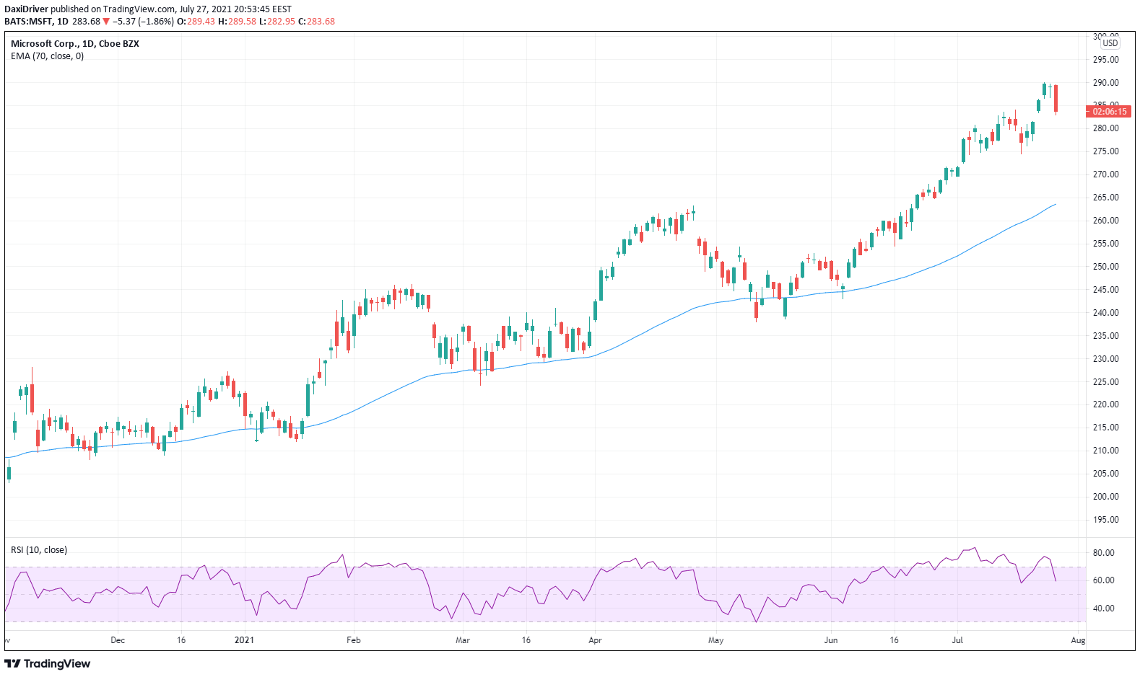Select the EMA (70, close, 0) indicator label
Image resolution: width=1140 pixels, height=677 pixels.
pyautogui.click(x=48, y=56)
